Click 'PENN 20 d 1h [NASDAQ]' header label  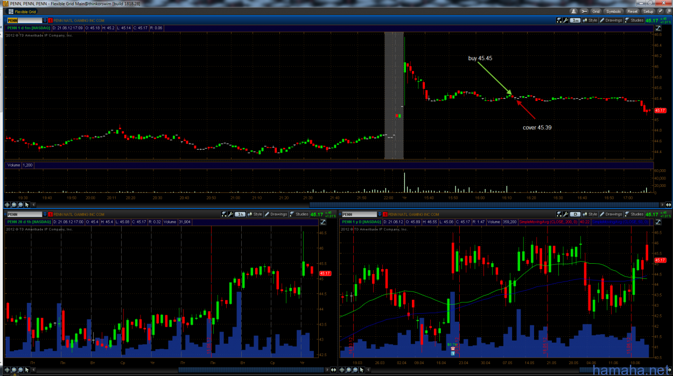point(29,221)
